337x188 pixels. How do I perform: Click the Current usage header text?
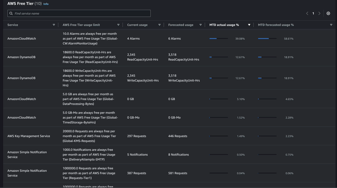(137, 25)
